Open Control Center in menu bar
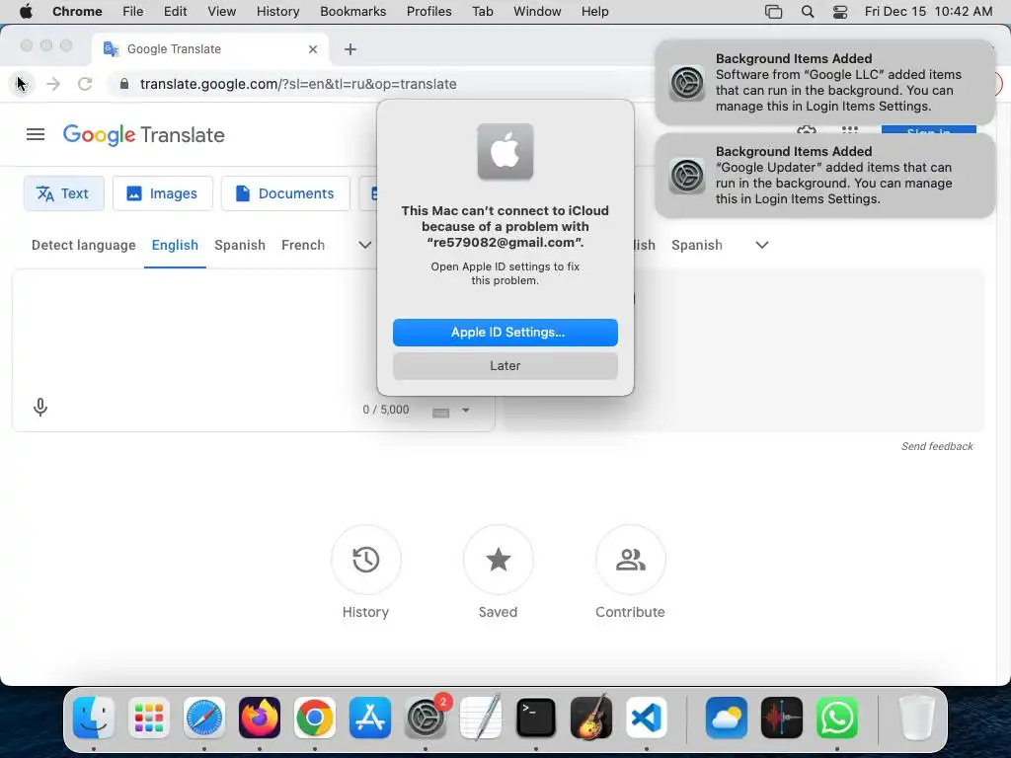This screenshot has height=758, width=1011. pos(840,12)
